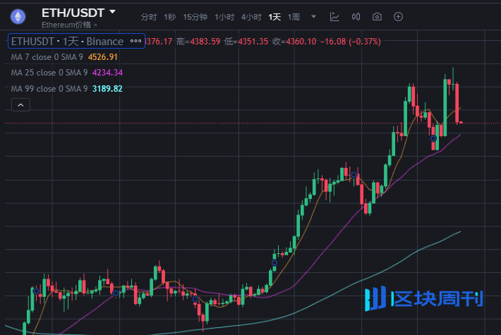Click the Ethereum coin logo icon
This screenshot has width=501, height=335.
(x=18, y=17)
